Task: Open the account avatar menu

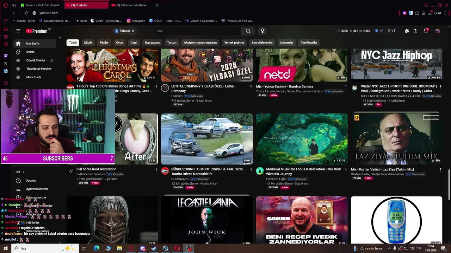Action: [x=438, y=31]
